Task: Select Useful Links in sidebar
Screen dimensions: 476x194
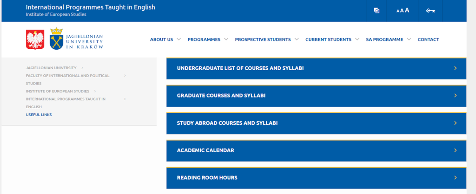Action: (39, 115)
